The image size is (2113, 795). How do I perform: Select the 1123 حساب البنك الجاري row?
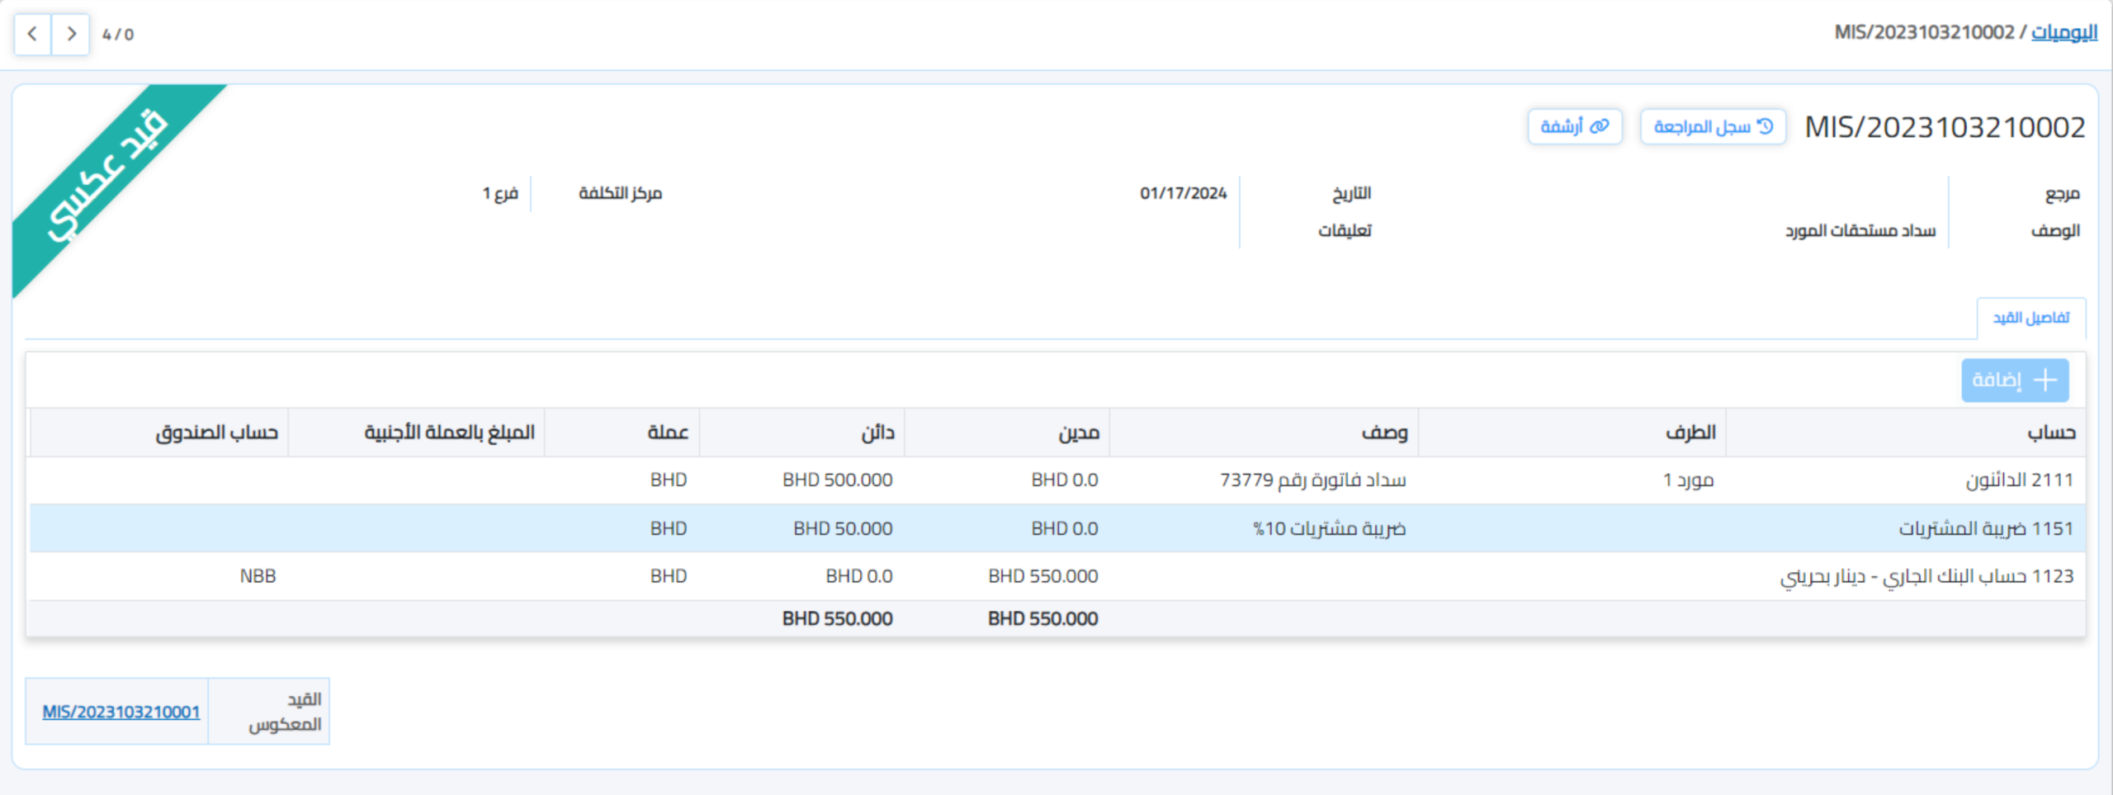pos(1926,576)
